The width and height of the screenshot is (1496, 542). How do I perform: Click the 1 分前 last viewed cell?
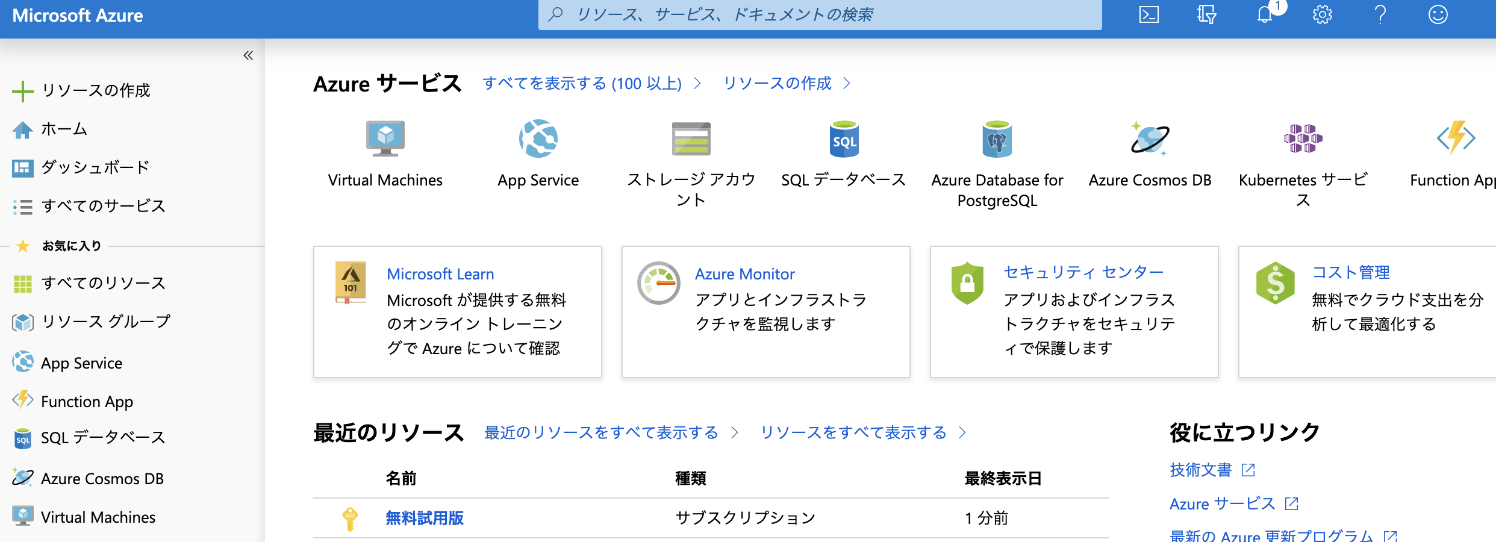click(x=986, y=518)
